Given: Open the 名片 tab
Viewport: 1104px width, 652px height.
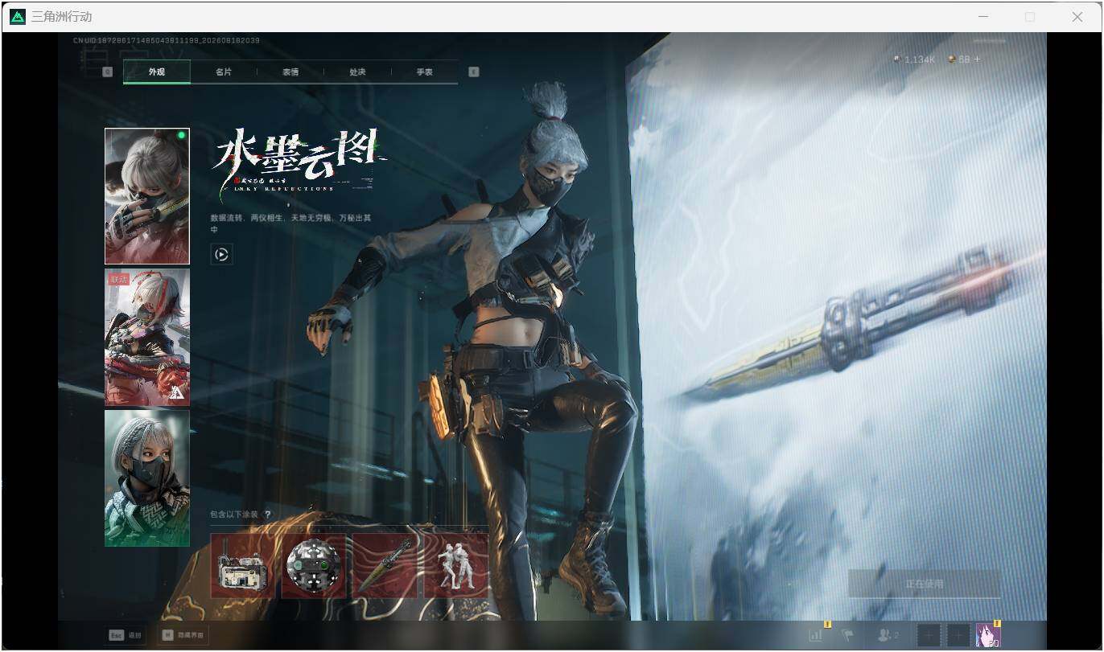Looking at the screenshot, I should pyautogui.click(x=224, y=72).
